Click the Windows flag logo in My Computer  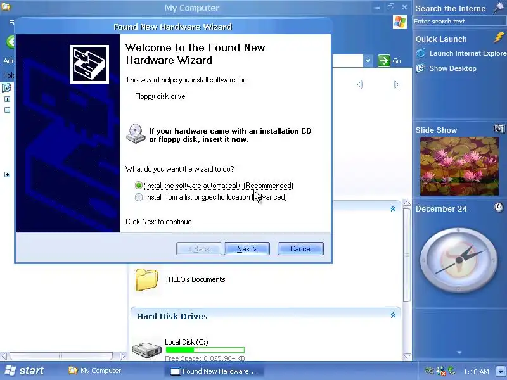tap(400, 22)
